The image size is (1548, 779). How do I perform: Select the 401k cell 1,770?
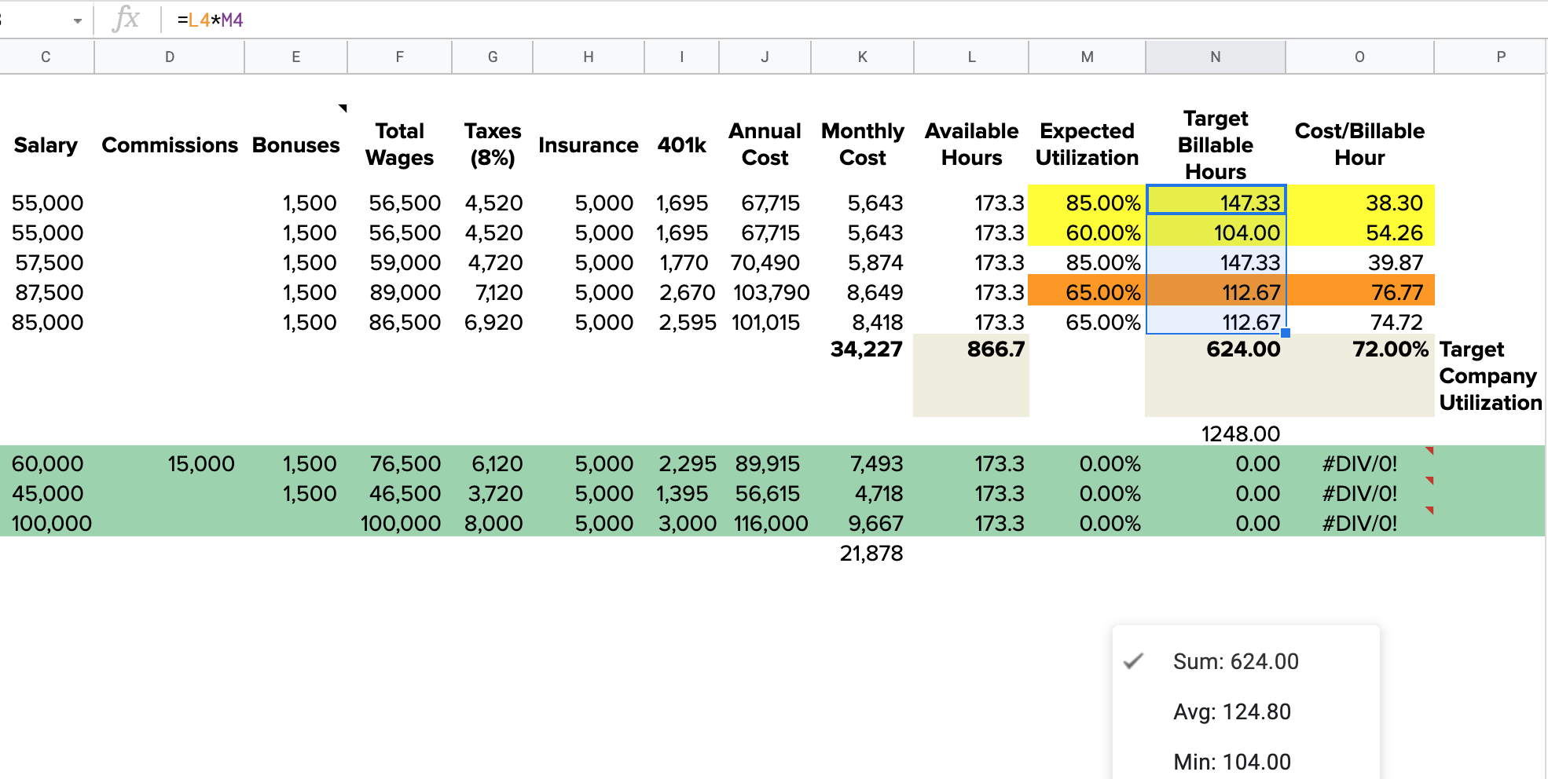(682, 262)
